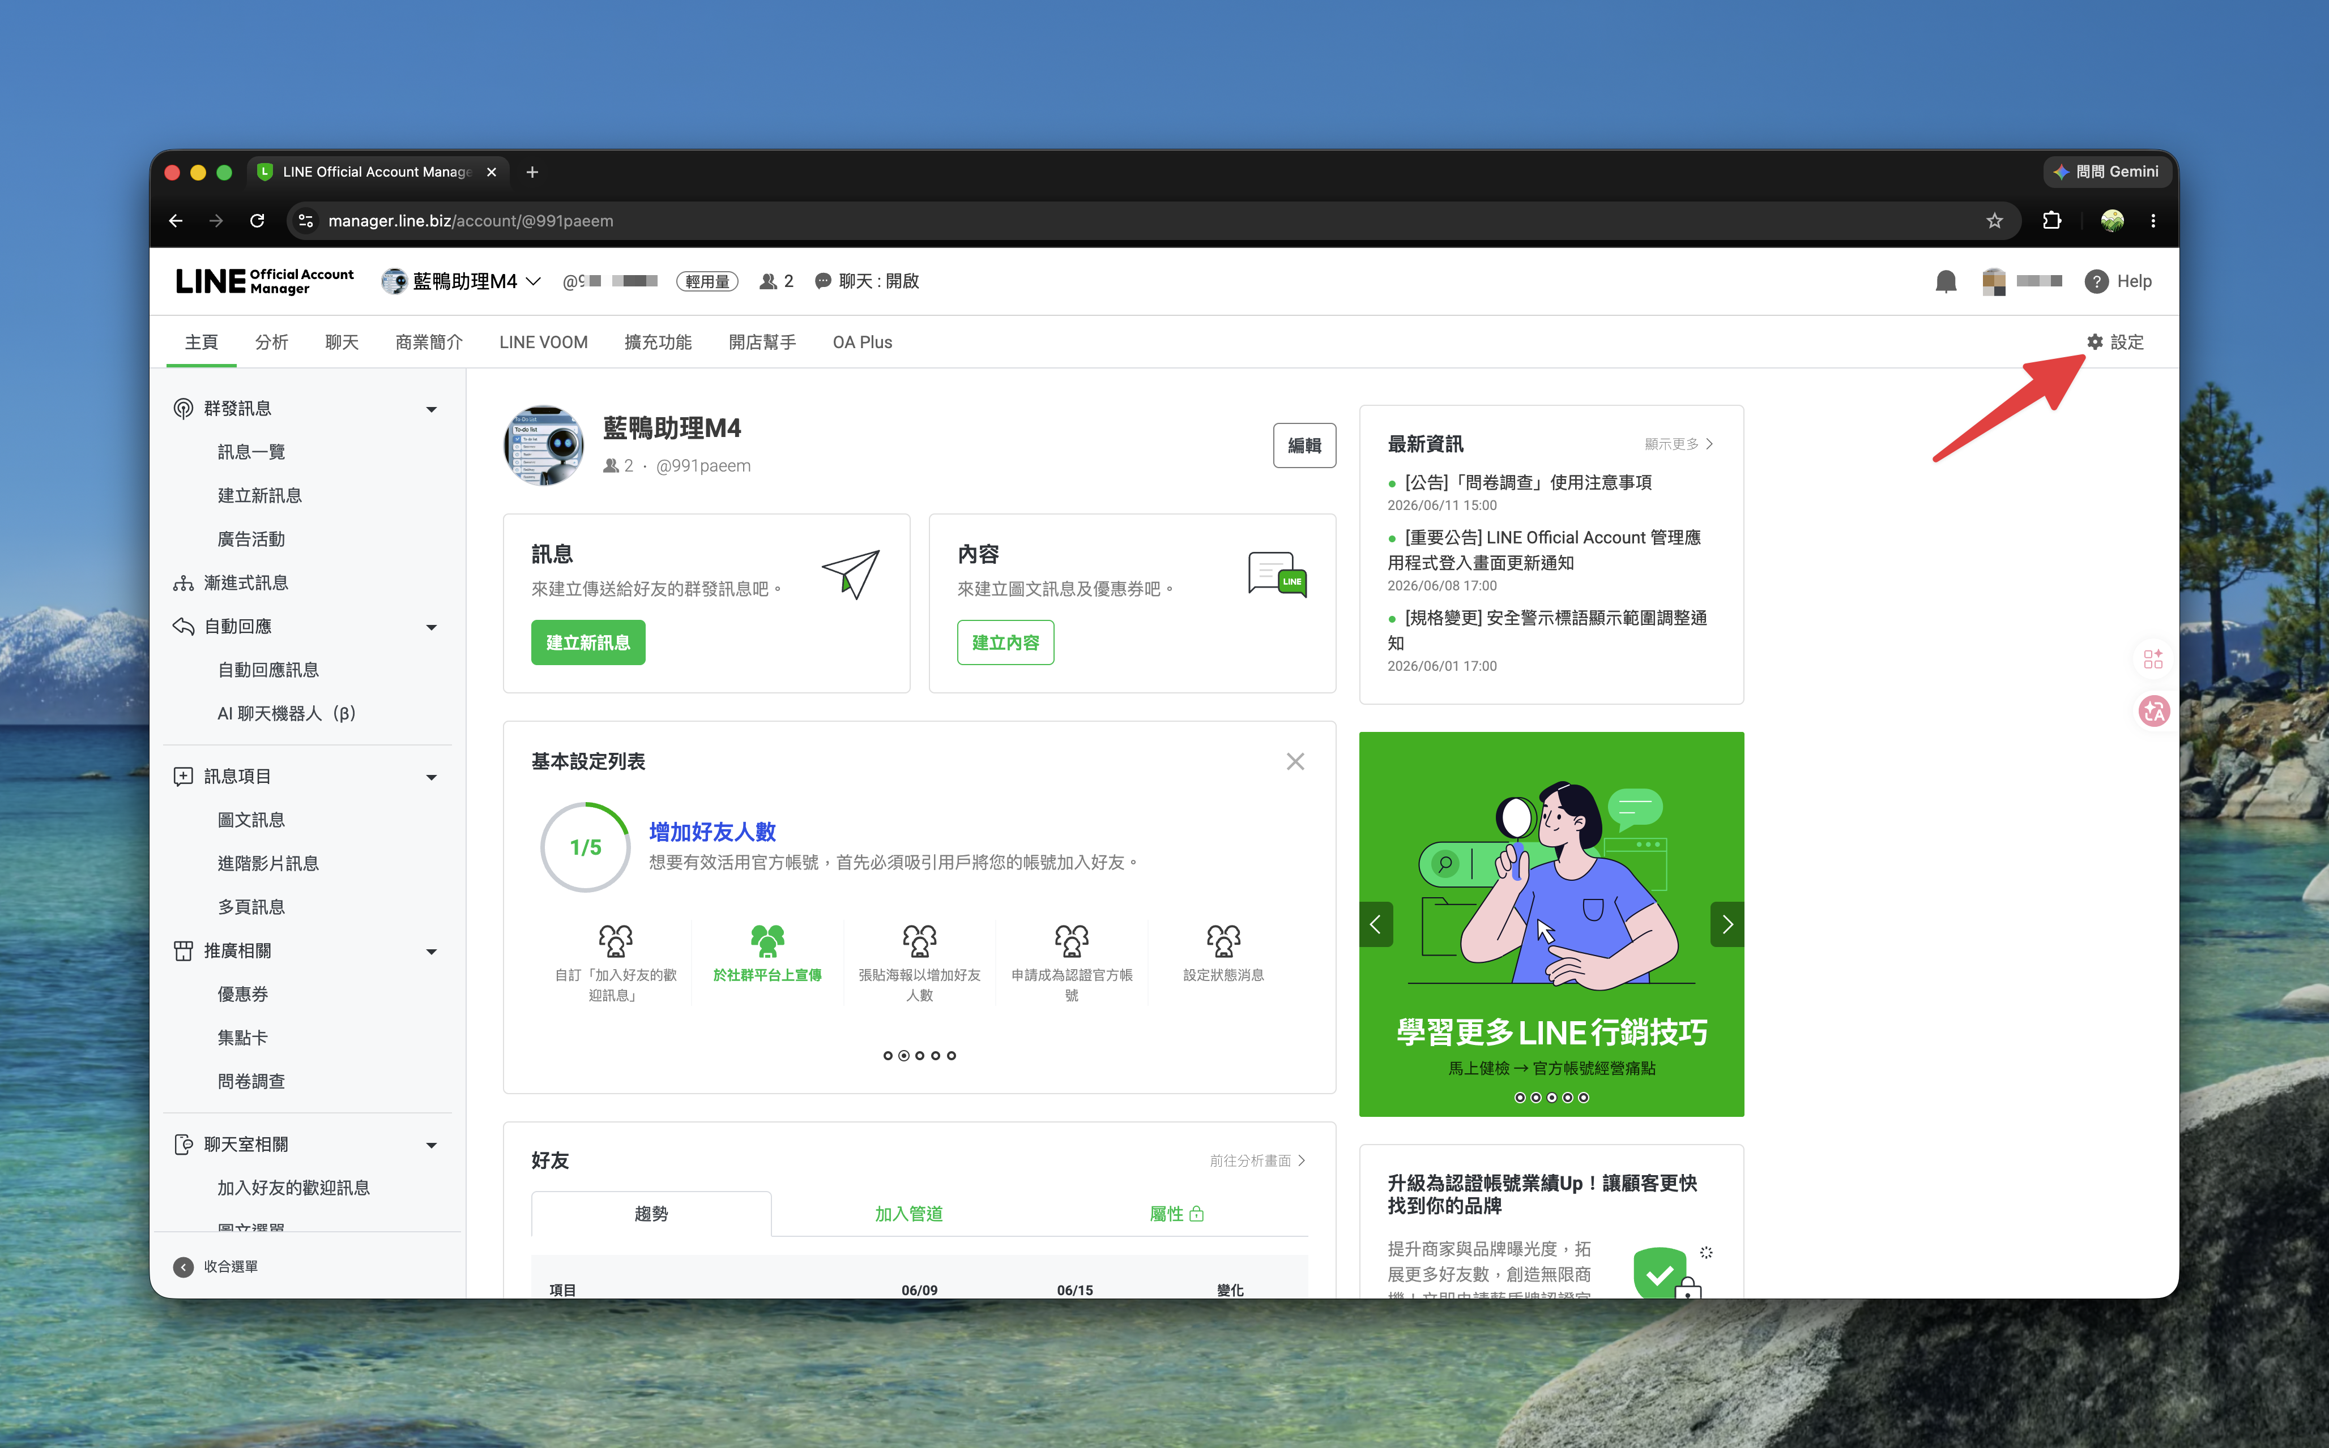Switch friends chart to 加入管道 tab

click(x=908, y=1214)
